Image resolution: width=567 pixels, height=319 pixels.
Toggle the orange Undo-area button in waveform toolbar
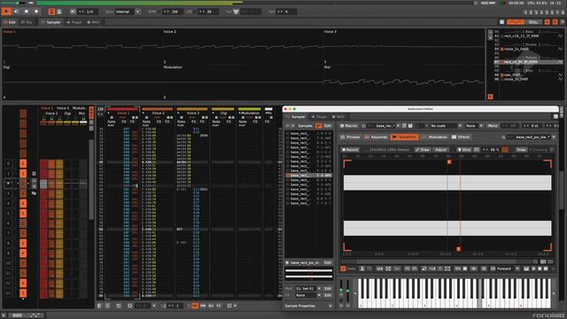pyautogui.click(x=343, y=268)
